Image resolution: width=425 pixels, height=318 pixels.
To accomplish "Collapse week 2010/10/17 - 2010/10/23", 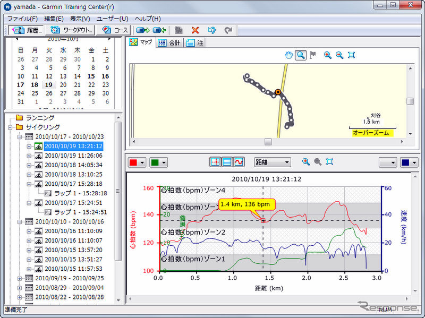I will 20,137.
